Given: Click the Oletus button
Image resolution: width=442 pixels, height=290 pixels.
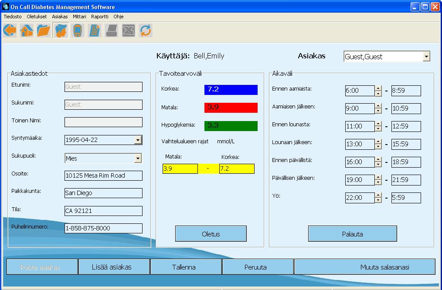Looking at the screenshot, I should (x=211, y=234).
